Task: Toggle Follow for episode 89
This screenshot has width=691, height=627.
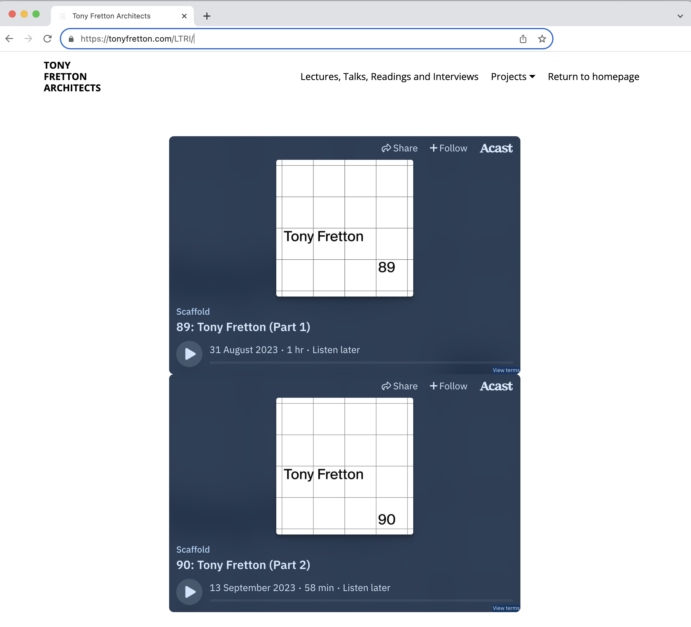Action: click(448, 148)
